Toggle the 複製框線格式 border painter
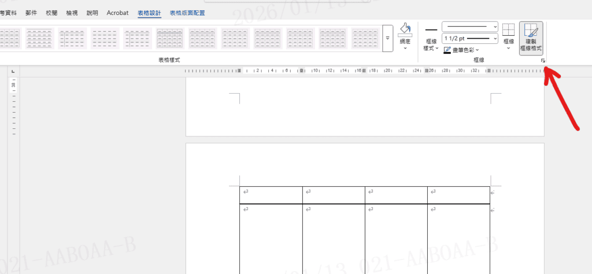 click(531, 38)
